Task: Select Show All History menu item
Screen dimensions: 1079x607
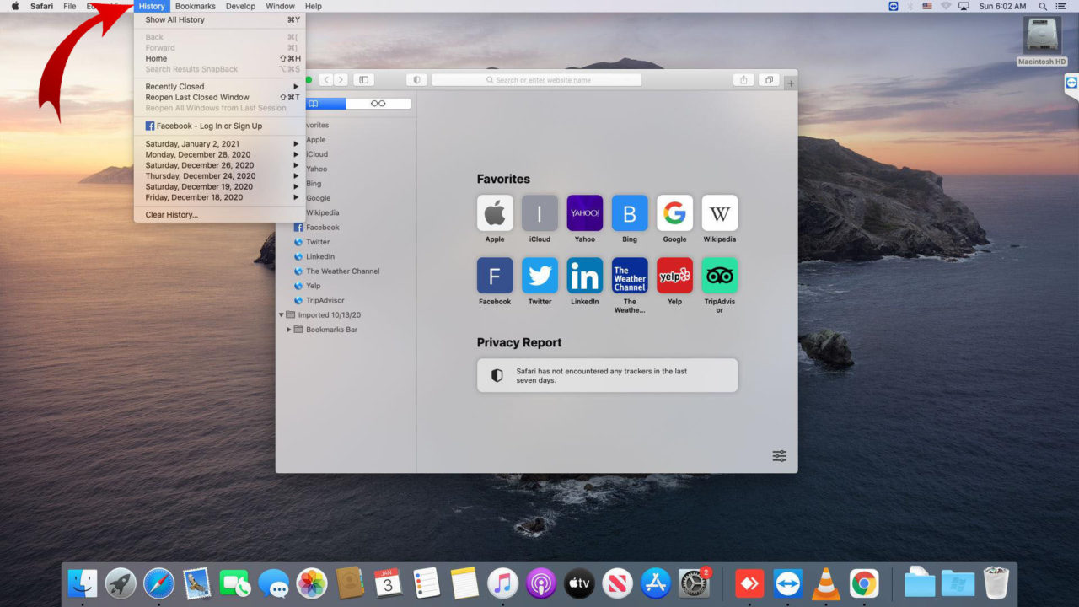Action: (220, 19)
